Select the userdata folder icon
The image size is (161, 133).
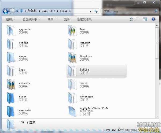click(x=11, y=111)
